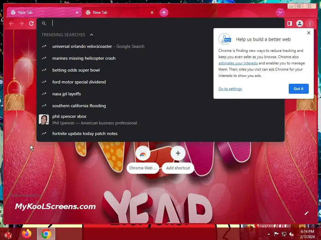
Task: Click the network tray icon
Action: tap(284, 234)
